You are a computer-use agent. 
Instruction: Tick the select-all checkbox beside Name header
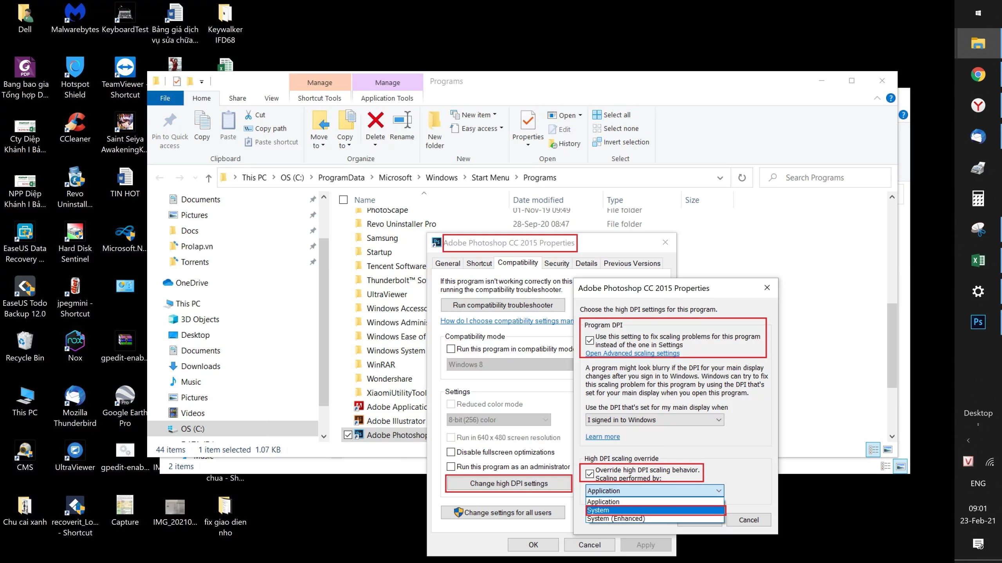[x=343, y=200]
